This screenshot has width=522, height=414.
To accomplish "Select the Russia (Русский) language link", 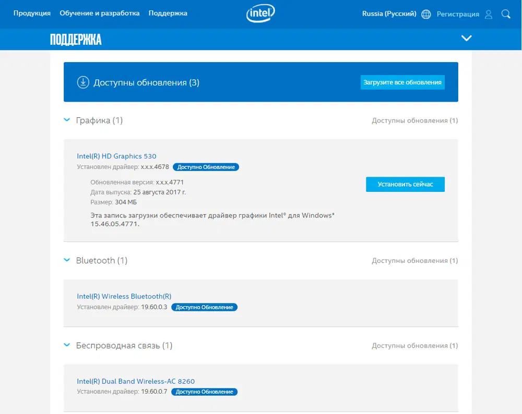I will coord(389,14).
